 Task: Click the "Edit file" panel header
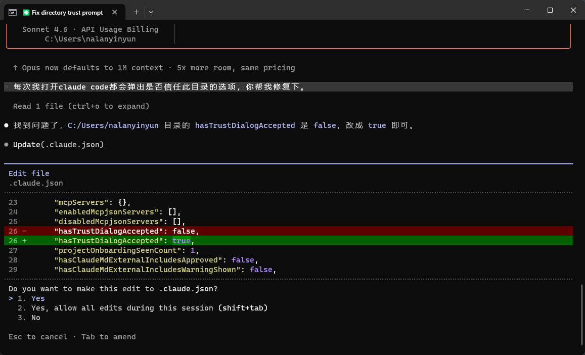29,173
